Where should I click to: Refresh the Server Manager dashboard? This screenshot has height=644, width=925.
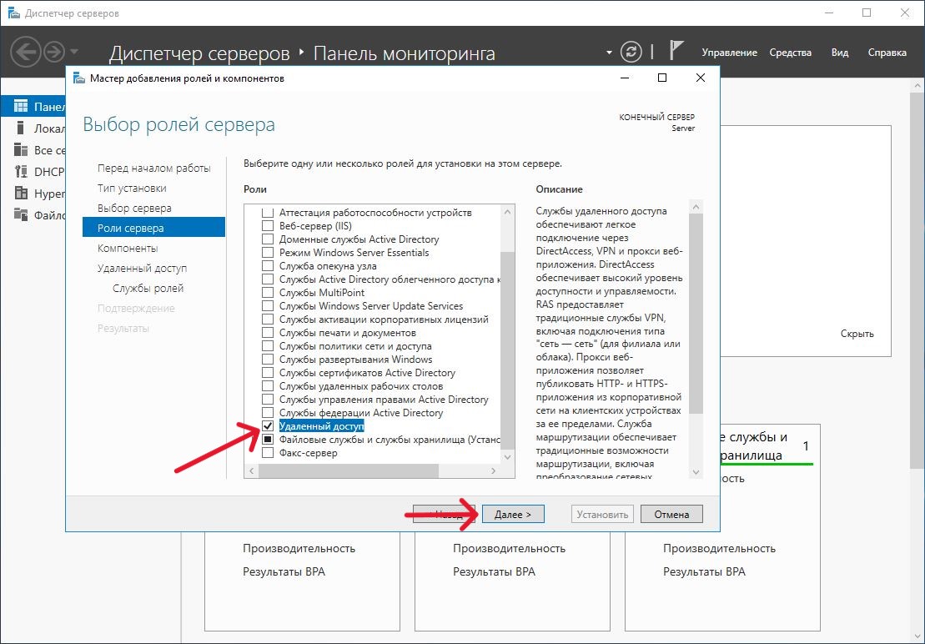click(x=632, y=52)
